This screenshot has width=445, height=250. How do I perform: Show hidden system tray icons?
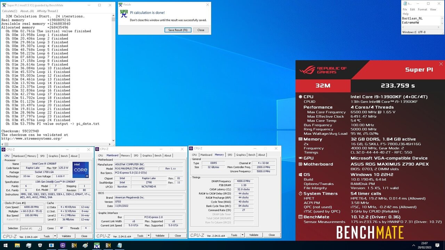pyautogui.click(x=413, y=245)
